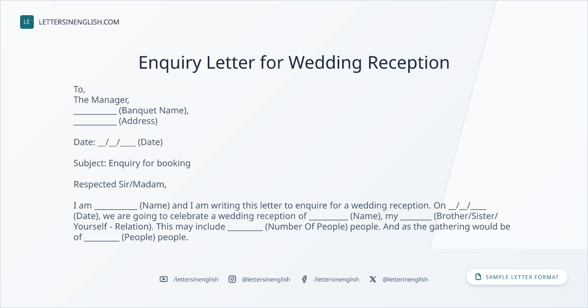The width and height of the screenshot is (588, 308).
Task: Open the @letterinenglish X handle
Action: tap(405, 279)
